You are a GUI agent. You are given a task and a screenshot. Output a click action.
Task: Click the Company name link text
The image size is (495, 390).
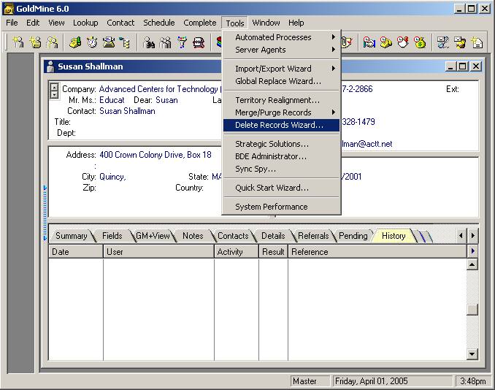click(x=158, y=89)
